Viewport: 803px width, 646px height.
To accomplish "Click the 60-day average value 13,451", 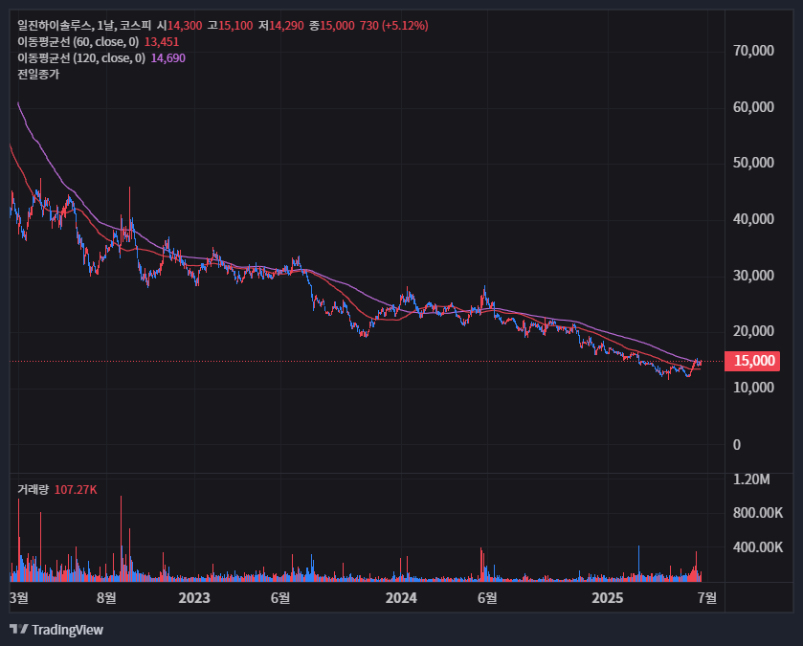I will (162, 42).
